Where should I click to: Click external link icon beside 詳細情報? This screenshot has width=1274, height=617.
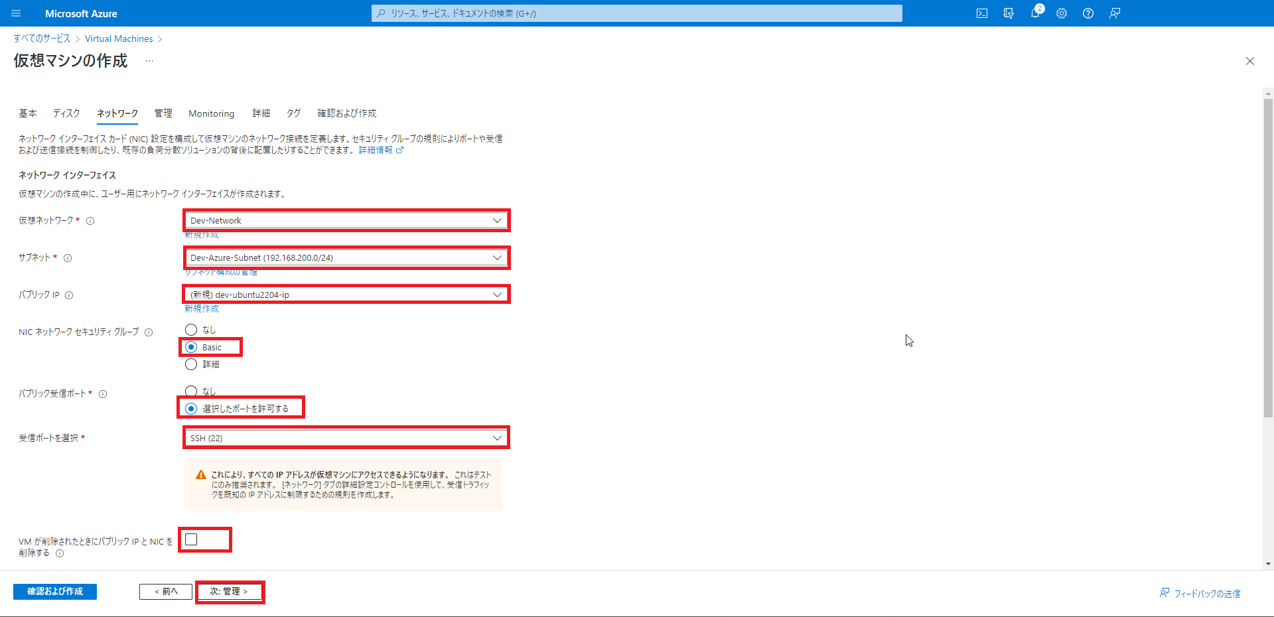[x=399, y=151]
